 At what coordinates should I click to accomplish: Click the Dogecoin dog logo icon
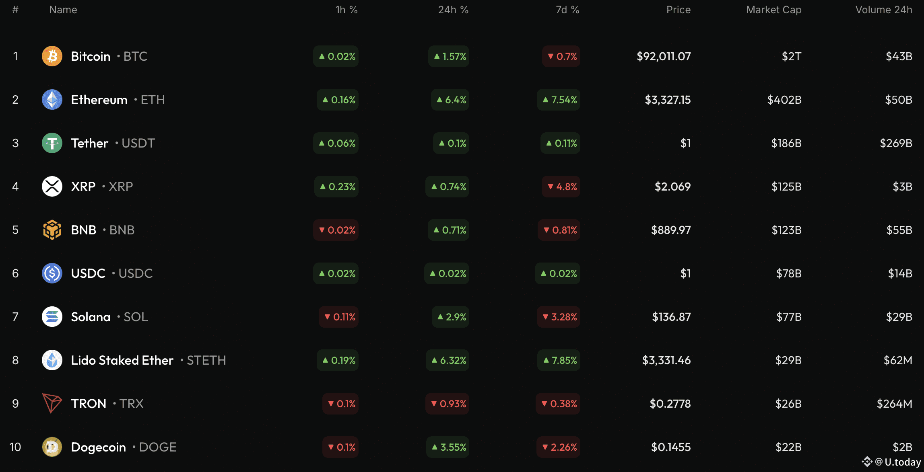(52, 447)
